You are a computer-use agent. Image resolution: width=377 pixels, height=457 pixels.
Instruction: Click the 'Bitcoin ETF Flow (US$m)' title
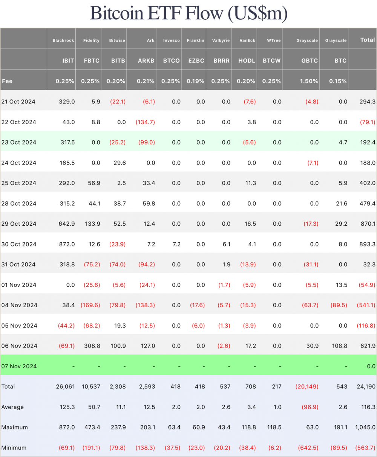pos(188,13)
